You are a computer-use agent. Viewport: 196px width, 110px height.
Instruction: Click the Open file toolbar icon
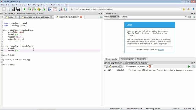coord(9,9)
